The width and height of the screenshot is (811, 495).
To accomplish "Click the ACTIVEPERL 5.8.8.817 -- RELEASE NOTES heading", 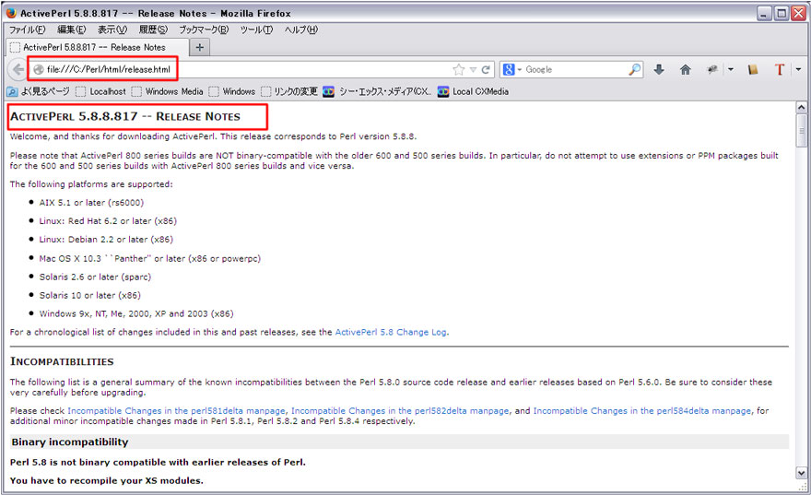I will coord(125,116).
